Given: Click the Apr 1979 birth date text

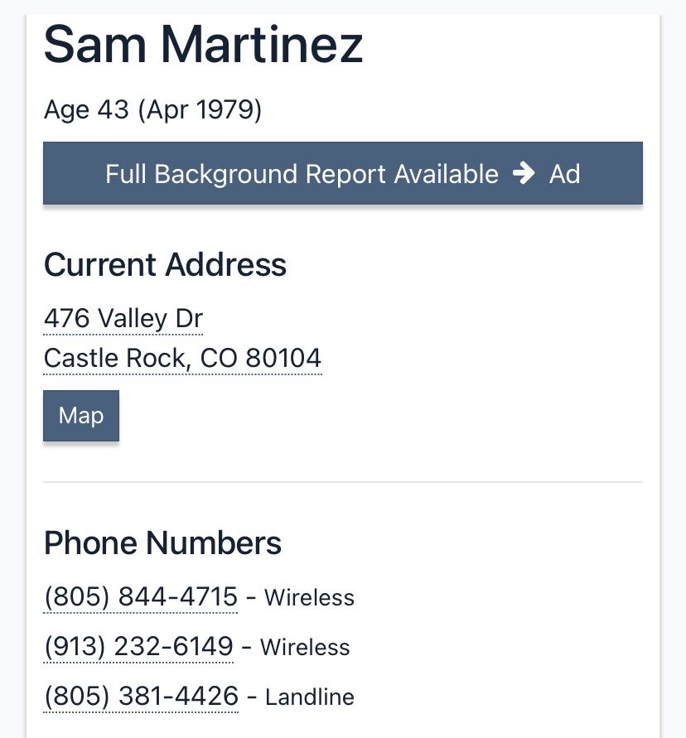Looking at the screenshot, I should (x=200, y=110).
